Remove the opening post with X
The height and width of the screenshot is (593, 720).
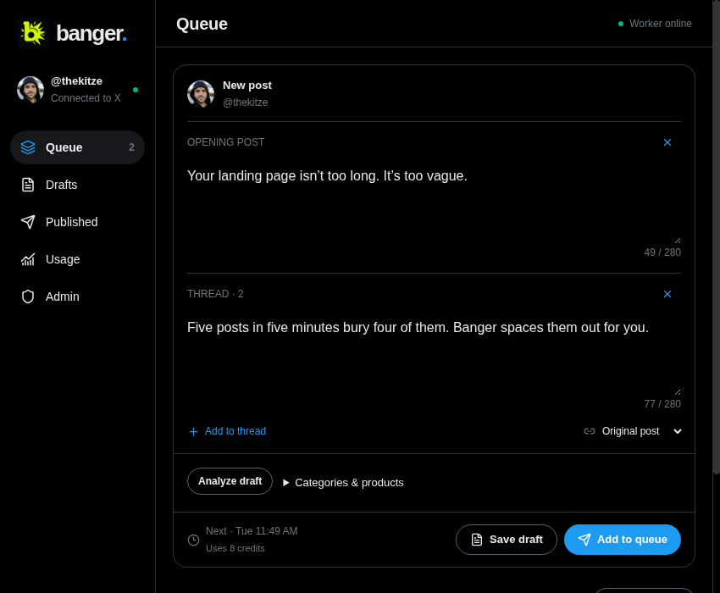[x=667, y=142]
